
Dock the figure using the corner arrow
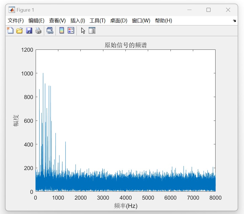tap(234, 21)
